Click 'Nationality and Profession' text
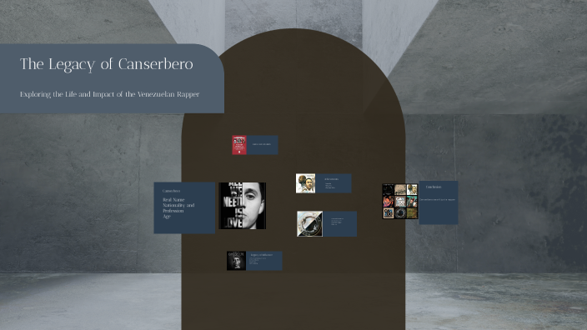The image size is (587, 330). point(178,208)
